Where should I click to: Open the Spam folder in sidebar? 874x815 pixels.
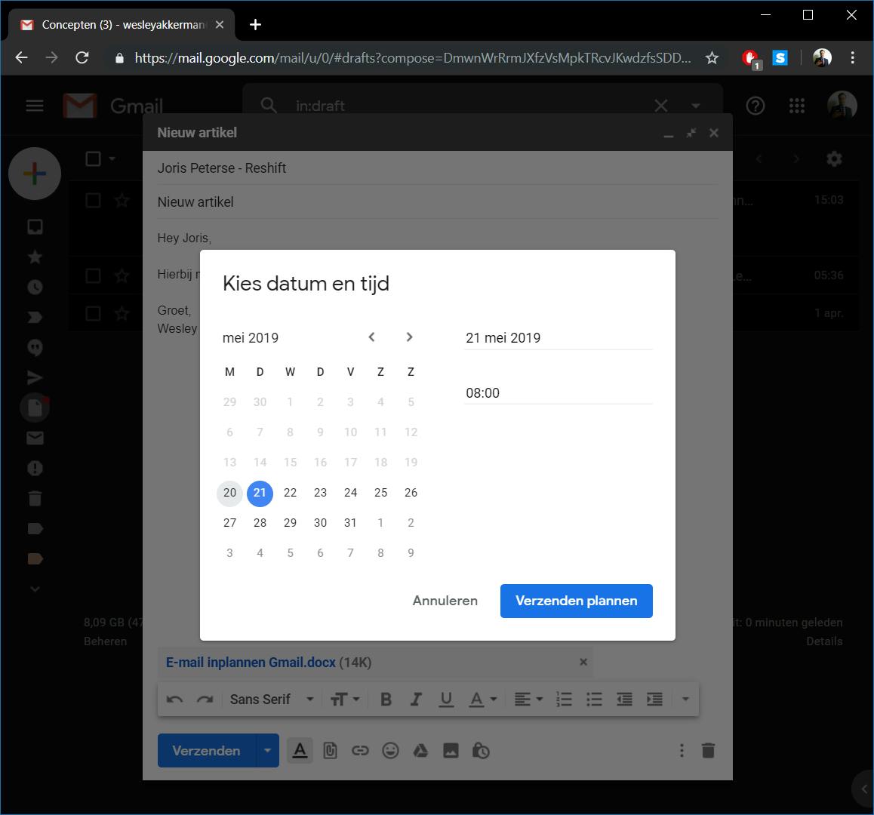click(35, 469)
